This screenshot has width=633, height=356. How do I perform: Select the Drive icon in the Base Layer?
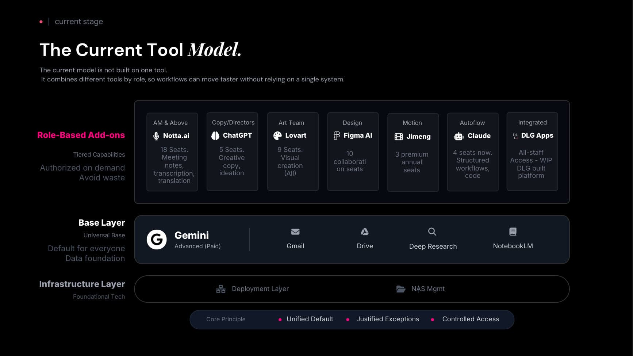(x=365, y=231)
